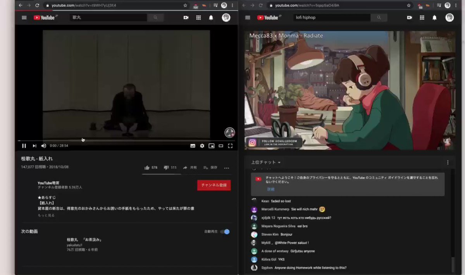Screen dimensions: 465x275
Task: Bookmark page with star, left browser
Action: tap(185, 5)
